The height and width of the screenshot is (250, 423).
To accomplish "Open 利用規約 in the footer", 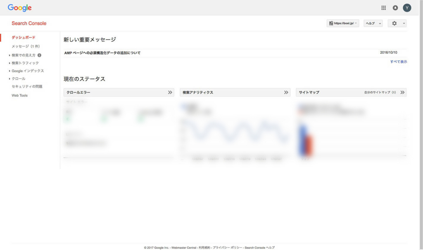I will 204,248.
